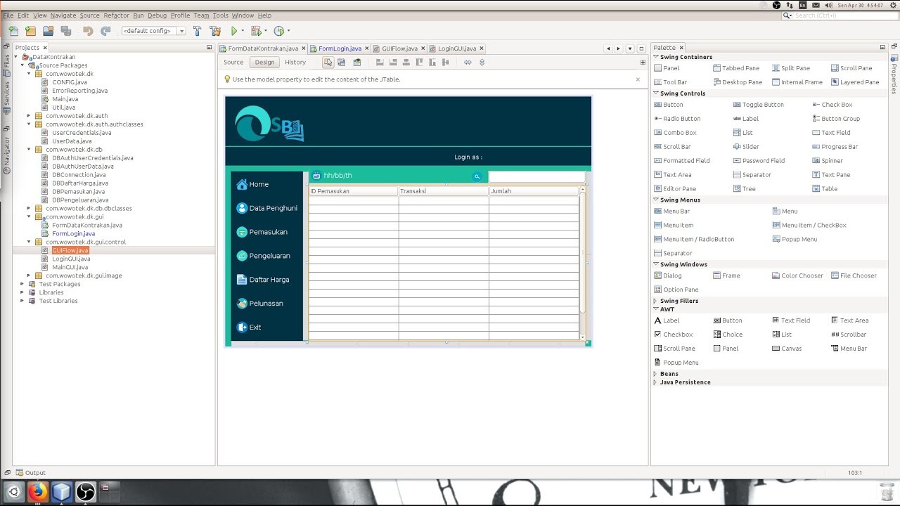This screenshot has width=900, height=506.
Task: Click the Pemasukan sidebar button in the form
Action: coord(262,232)
